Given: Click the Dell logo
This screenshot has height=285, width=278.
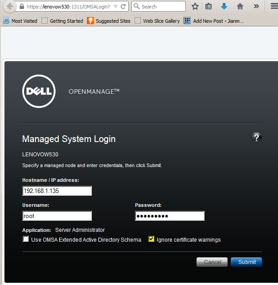Looking at the screenshot, I should (39, 91).
